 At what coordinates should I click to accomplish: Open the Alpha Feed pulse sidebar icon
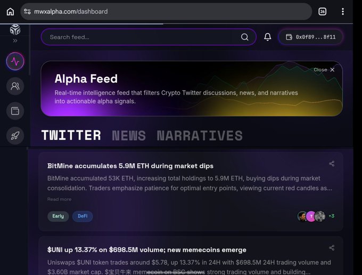(x=15, y=61)
